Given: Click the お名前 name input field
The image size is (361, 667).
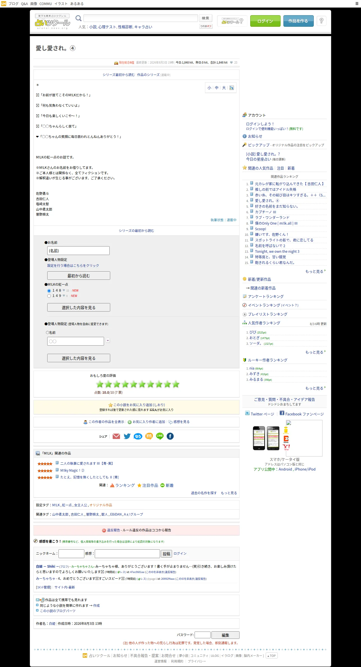Looking at the screenshot, I should [78, 251].
